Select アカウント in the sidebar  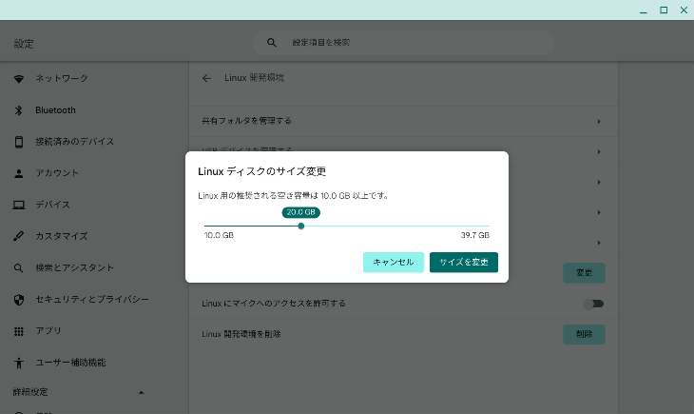pyautogui.click(x=57, y=173)
